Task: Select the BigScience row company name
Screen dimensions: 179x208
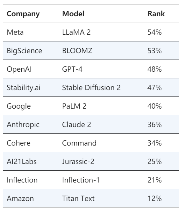Action: [25, 51]
